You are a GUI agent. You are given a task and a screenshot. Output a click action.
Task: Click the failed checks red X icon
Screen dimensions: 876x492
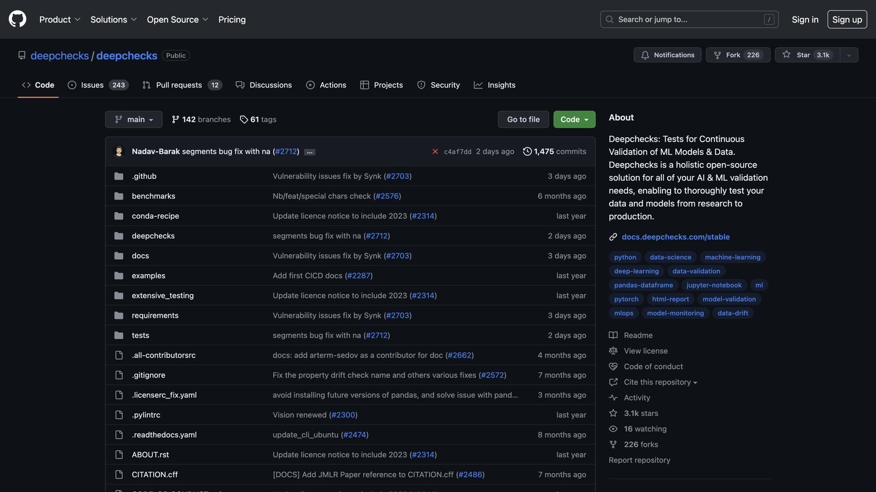(x=435, y=151)
